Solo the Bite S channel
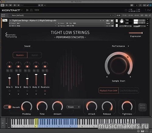This screenshot has height=133, width=152. 11,71
